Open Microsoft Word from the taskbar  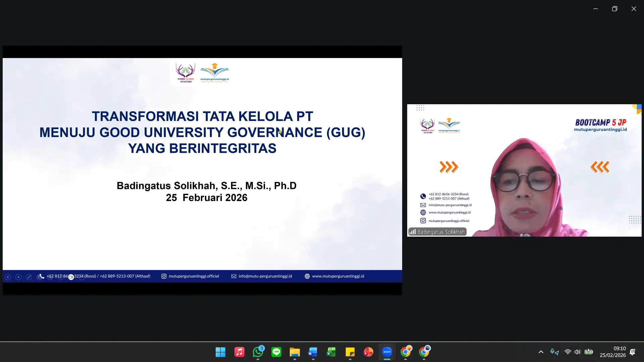pyautogui.click(x=313, y=352)
